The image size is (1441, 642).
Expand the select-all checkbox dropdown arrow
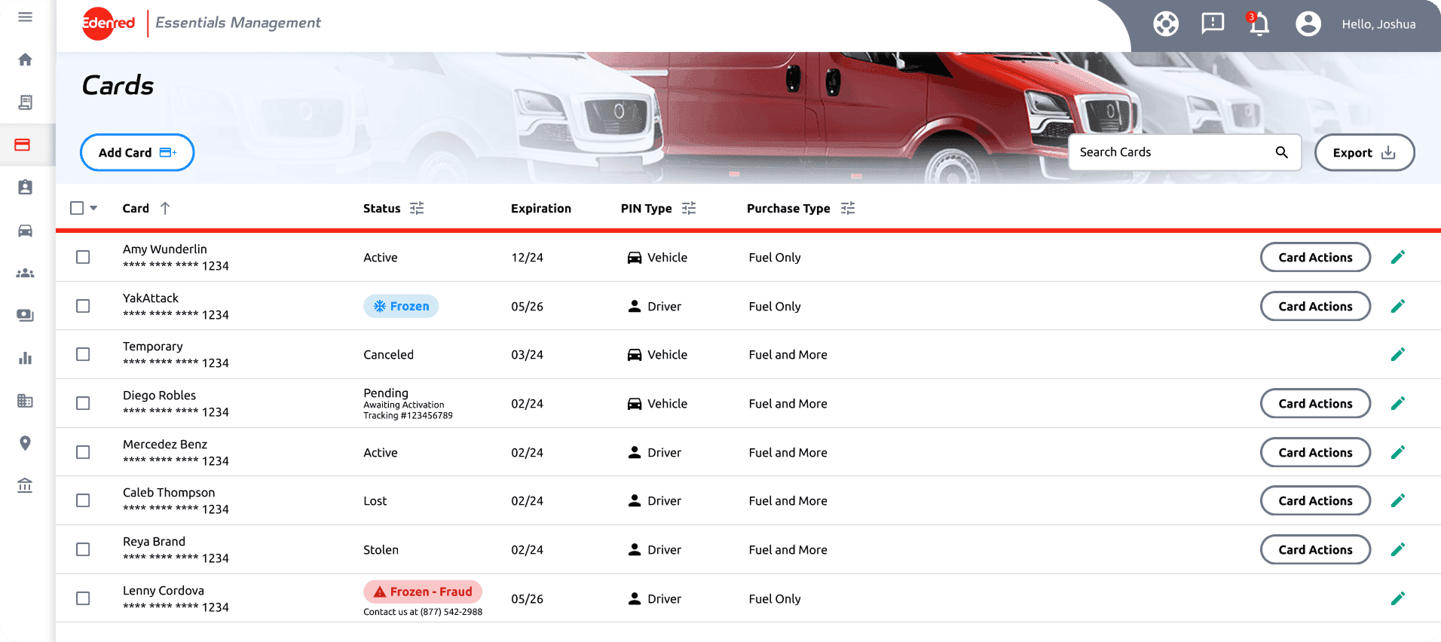pyautogui.click(x=93, y=208)
